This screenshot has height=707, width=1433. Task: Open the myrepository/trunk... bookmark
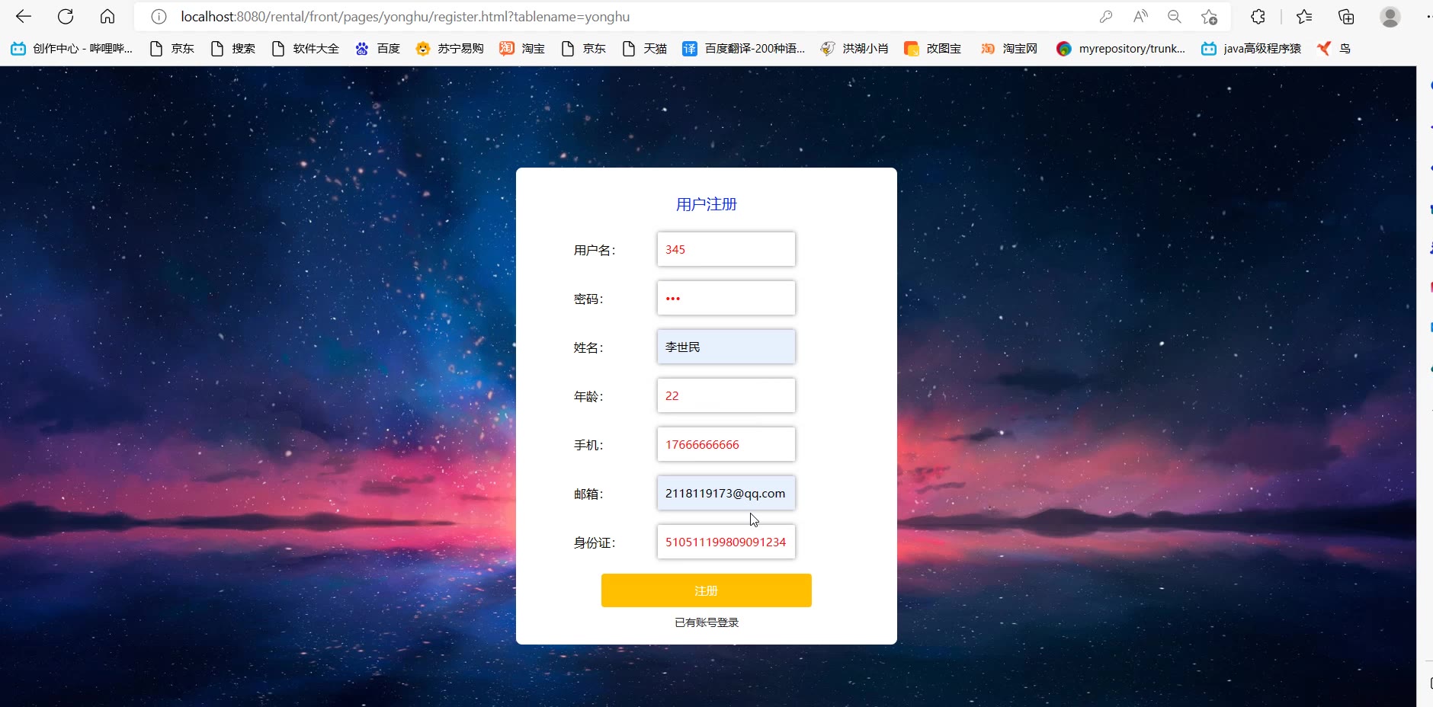pyautogui.click(x=1120, y=49)
